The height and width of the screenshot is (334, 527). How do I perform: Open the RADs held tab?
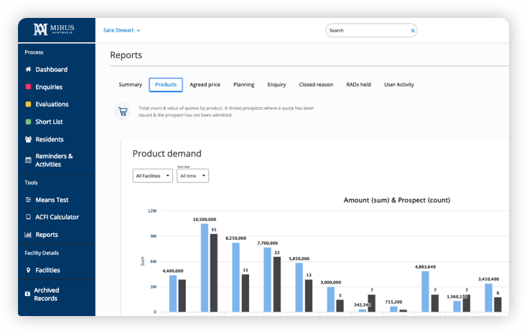click(358, 85)
